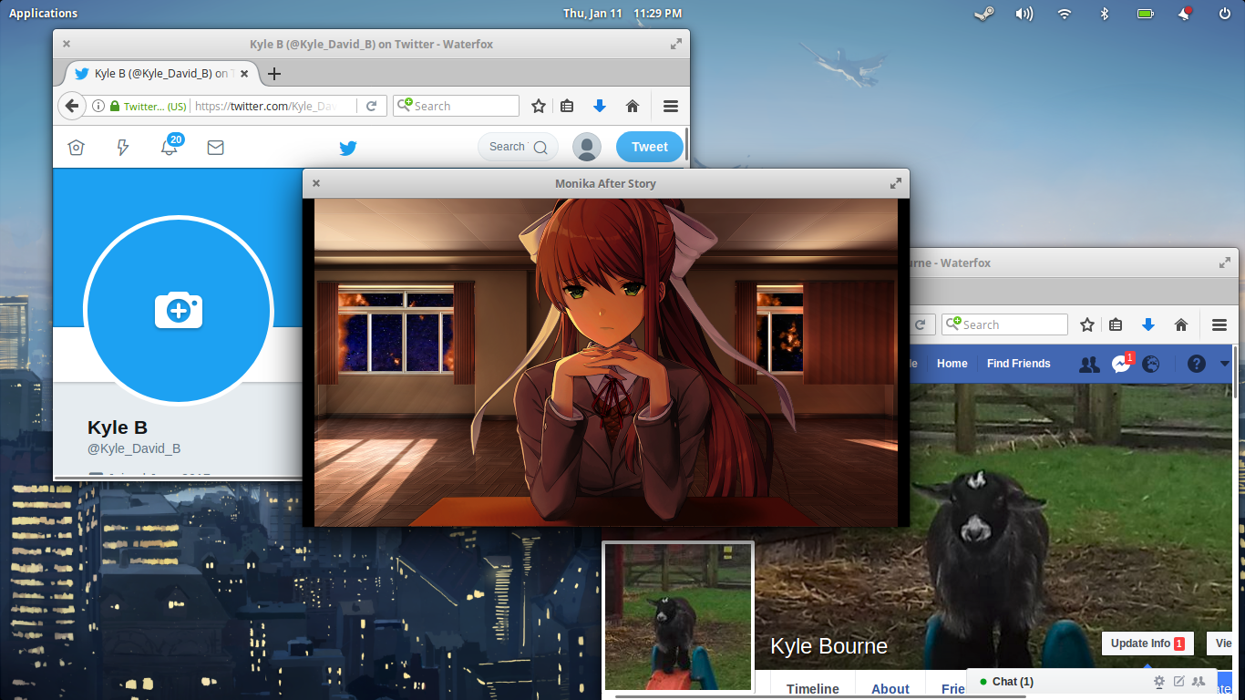Click the Twitter search box
The height and width of the screenshot is (700, 1245).
point(518,147)
